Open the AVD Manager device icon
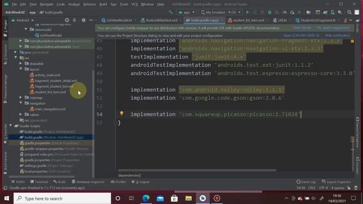 pyautogui.click(x=333, y=12)
